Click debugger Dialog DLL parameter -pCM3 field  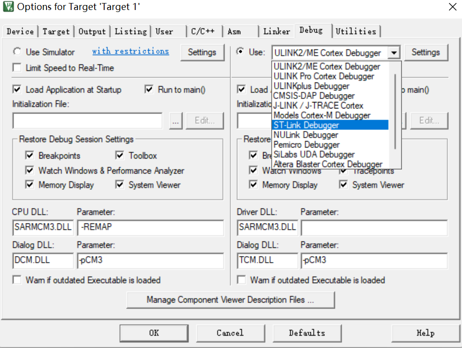coord(374,260)
